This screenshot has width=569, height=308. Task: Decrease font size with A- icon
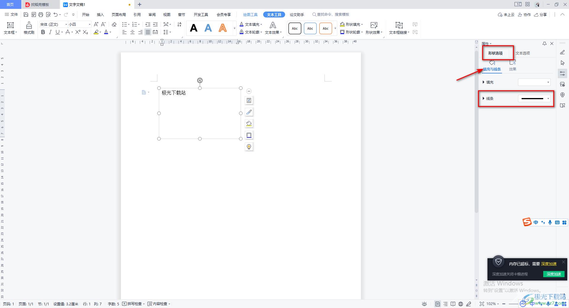103,24
